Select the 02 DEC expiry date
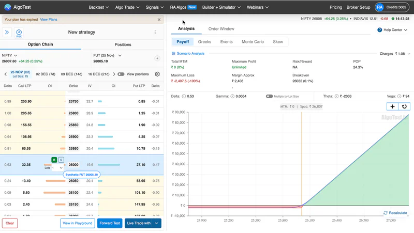The width and height of the screenshot is (414, 233). point(46,74)
